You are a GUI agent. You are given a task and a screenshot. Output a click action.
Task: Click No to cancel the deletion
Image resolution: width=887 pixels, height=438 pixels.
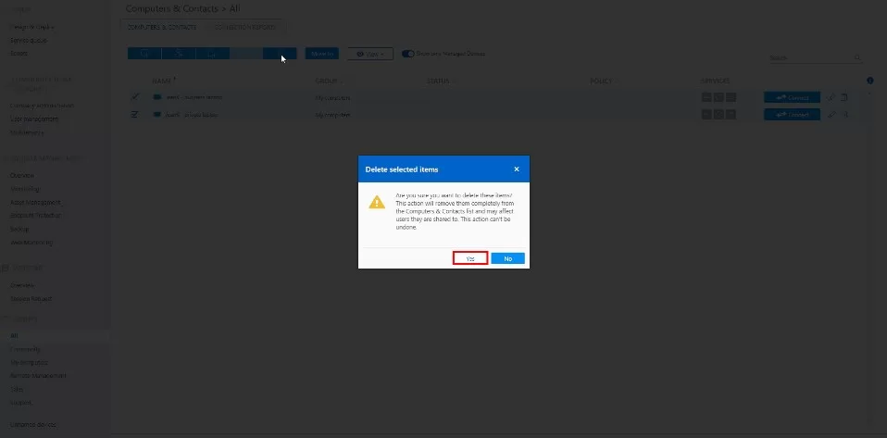(507, 258)
